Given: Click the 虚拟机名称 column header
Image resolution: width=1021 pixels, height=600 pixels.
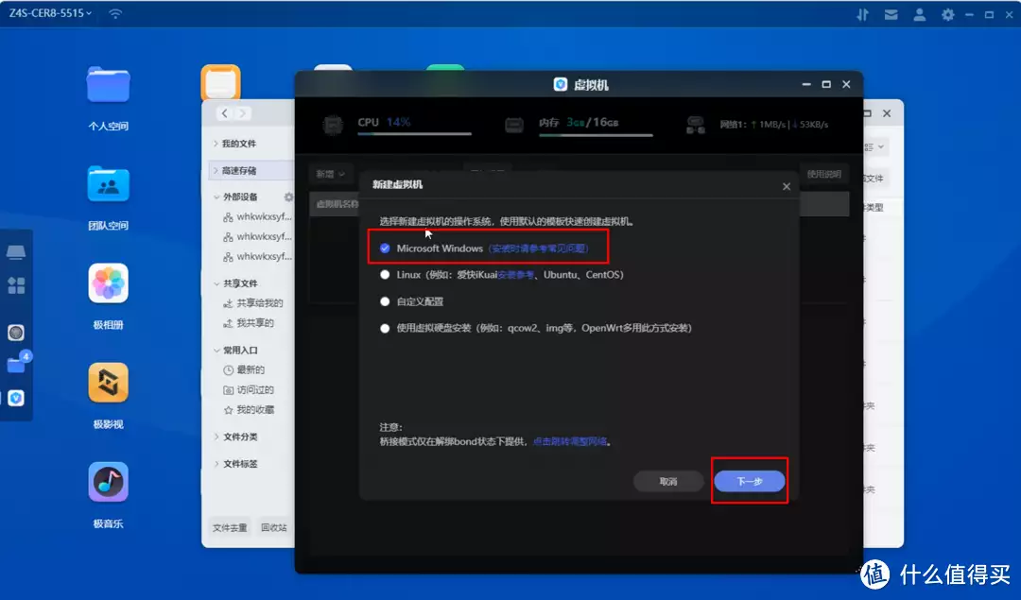Looking at the screenshot, I should (x=337, y=204).
